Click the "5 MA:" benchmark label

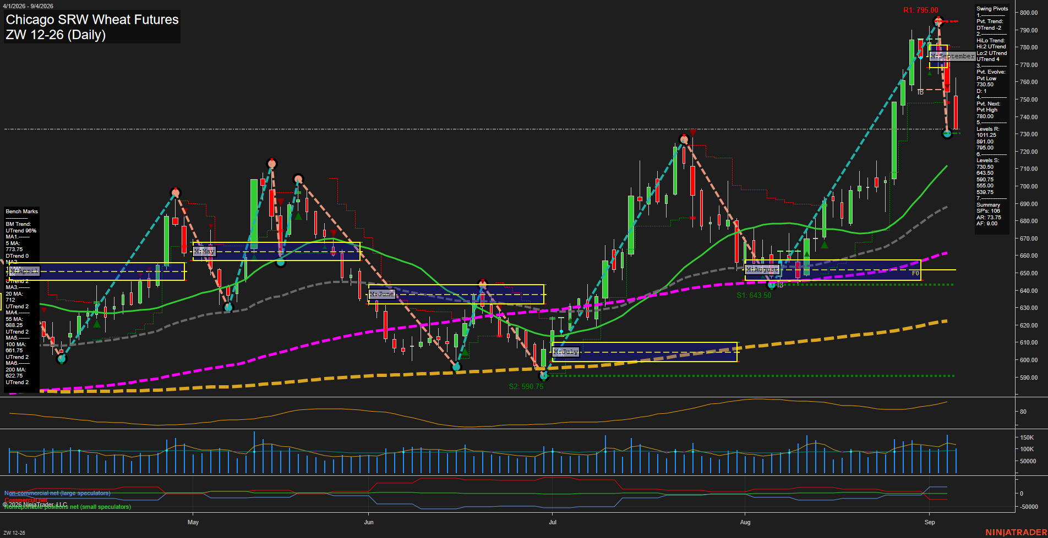click(x=13, y=243)
